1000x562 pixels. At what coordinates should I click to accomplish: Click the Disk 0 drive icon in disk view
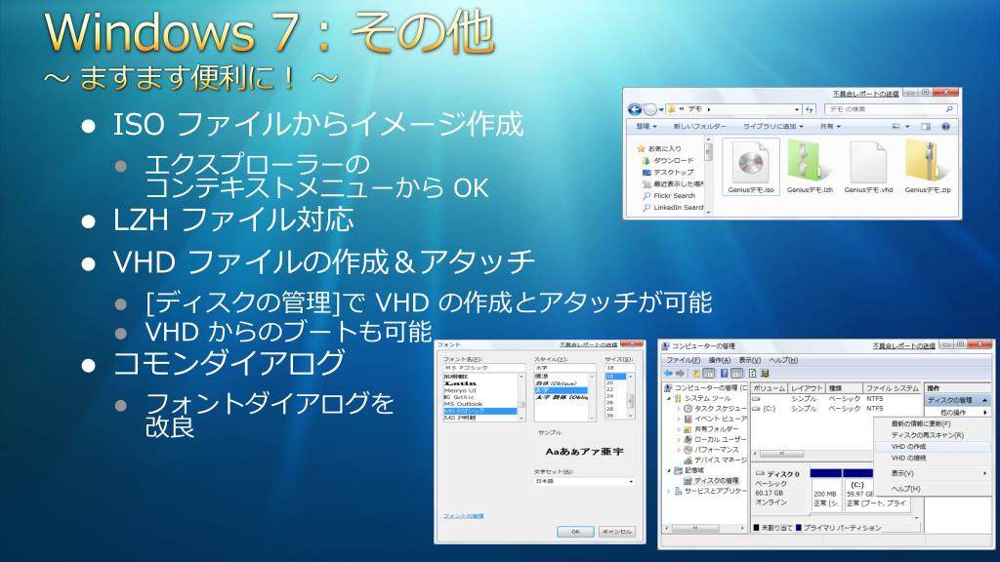point(760,474)
